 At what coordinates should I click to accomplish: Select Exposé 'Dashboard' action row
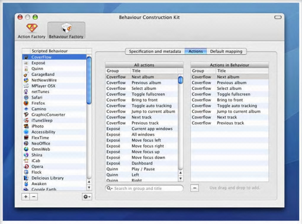click(x=141, y=163)
